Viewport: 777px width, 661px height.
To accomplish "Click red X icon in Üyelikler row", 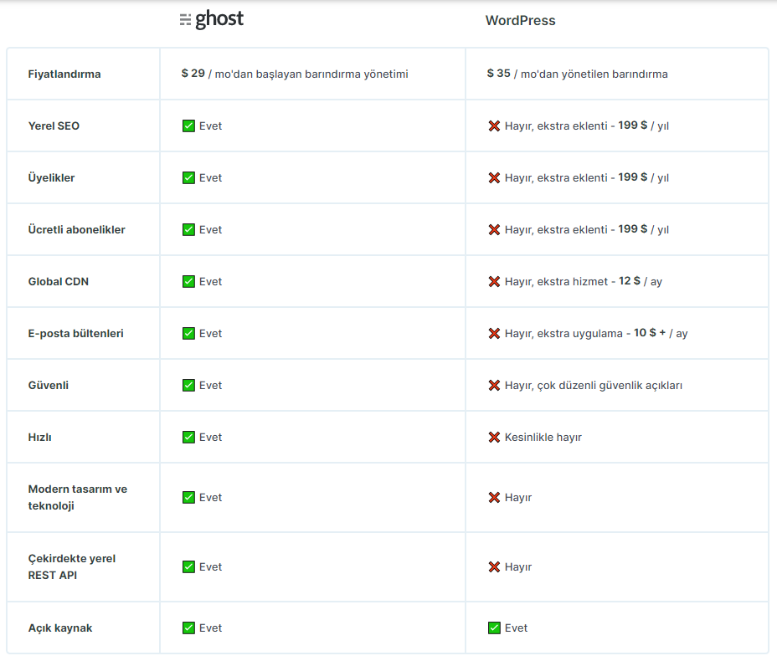I will tap(494, 177).
